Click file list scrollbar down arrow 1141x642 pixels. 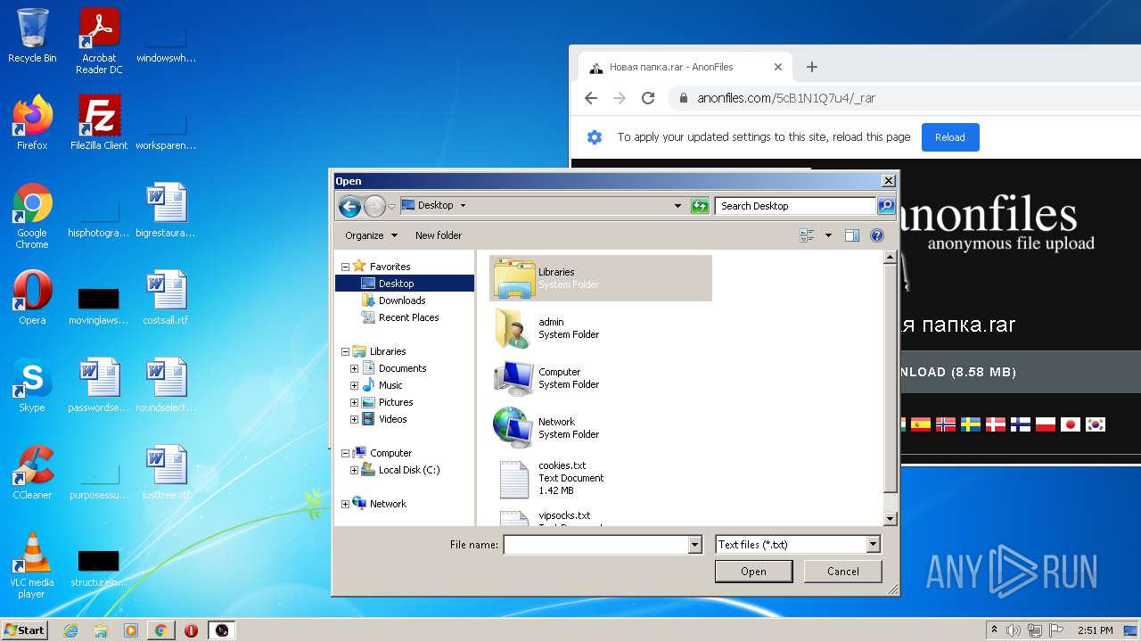[890, 519]
